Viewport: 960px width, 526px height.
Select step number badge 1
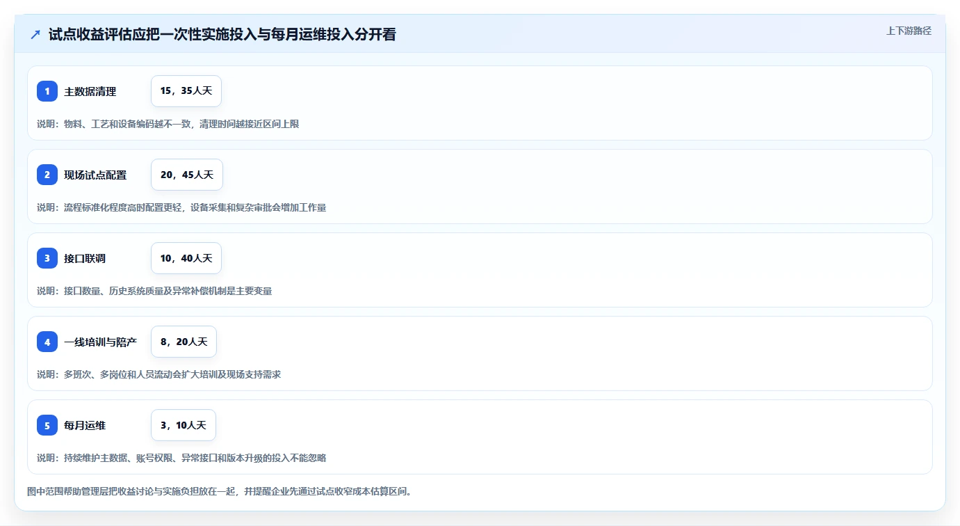click(x=47, y=91)
